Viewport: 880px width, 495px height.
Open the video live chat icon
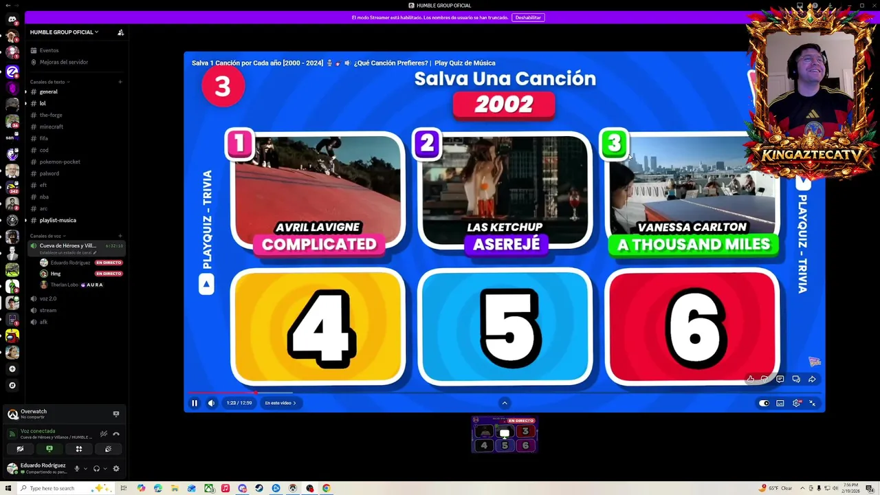tap(796, 379)
